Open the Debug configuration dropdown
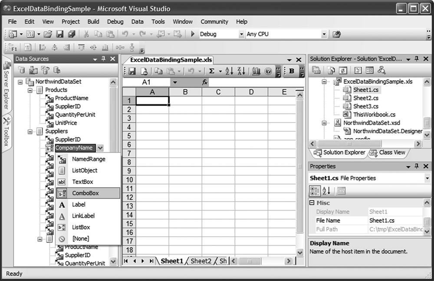This screenshot has width=434, height=281. point(241,34)
